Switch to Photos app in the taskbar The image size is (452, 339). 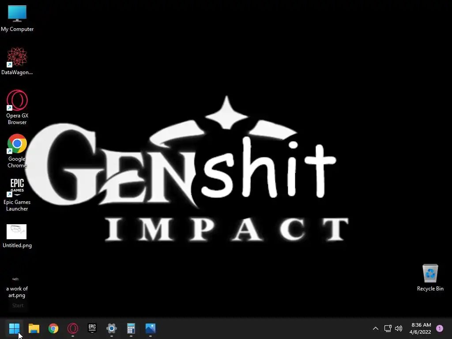click(x=151, y=328)
